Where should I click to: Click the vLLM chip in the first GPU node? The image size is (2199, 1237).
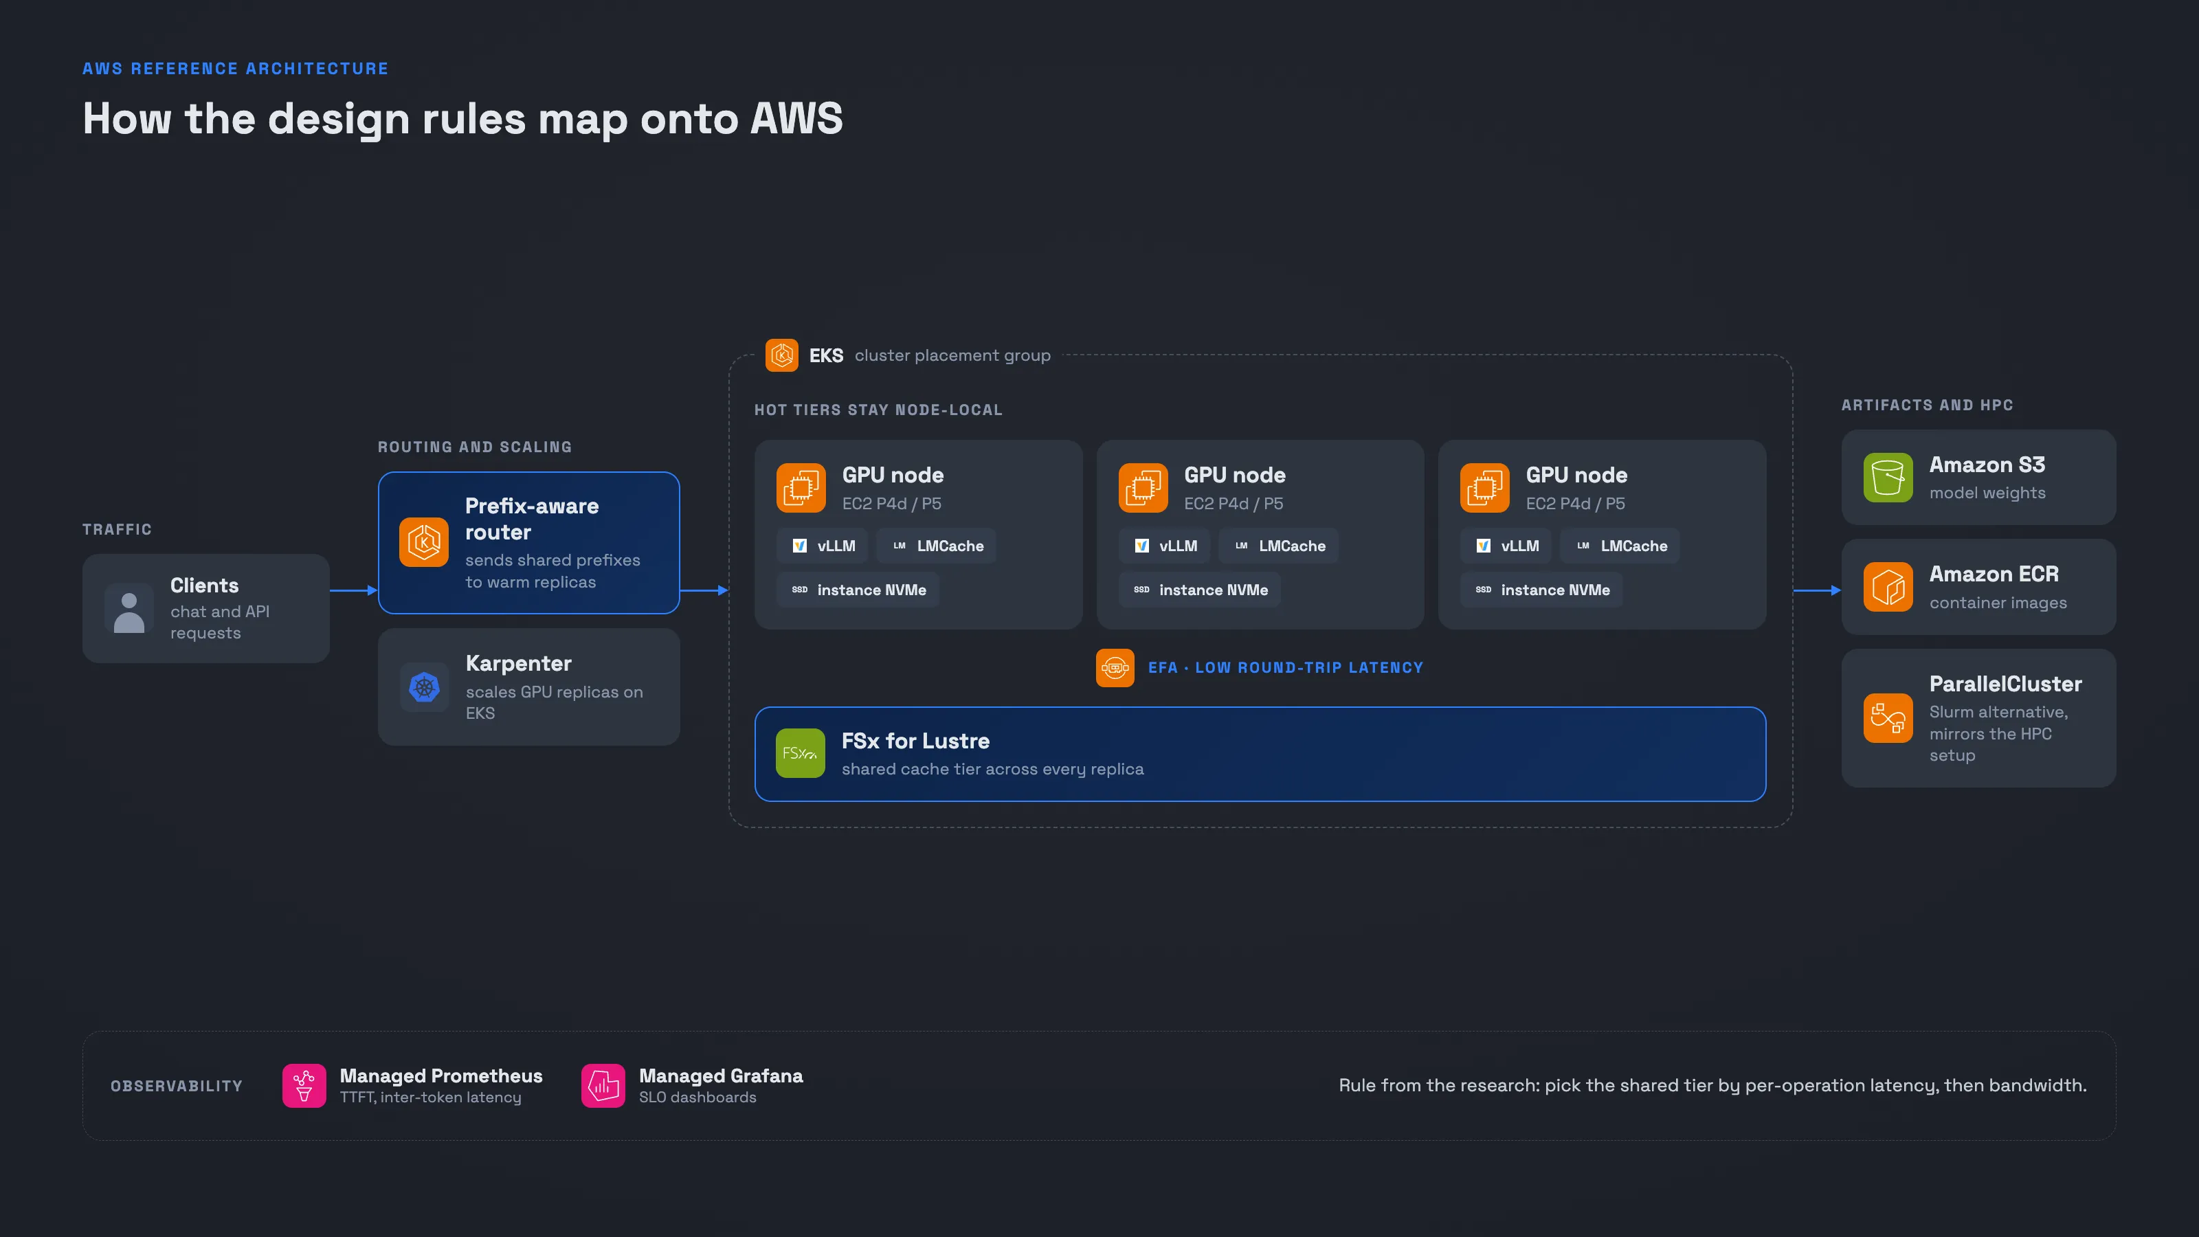tap(823, 546)
